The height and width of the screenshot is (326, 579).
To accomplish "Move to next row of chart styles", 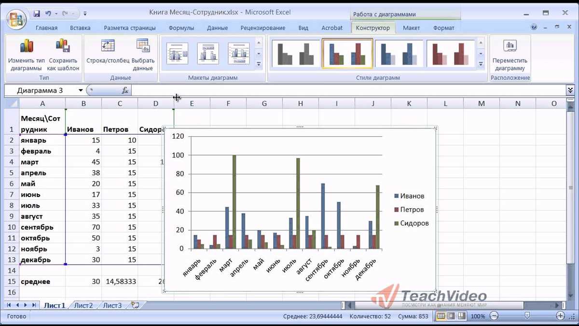I will point(481,54).
